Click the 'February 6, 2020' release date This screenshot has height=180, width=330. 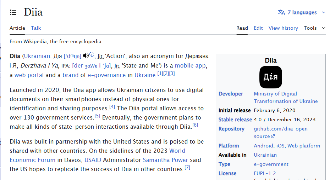click(274, 110)
